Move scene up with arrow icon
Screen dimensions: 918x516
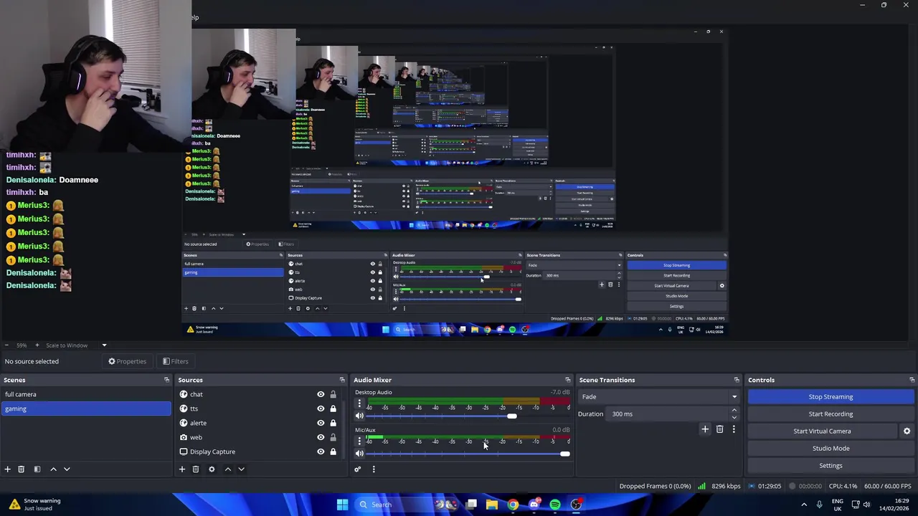53,469
